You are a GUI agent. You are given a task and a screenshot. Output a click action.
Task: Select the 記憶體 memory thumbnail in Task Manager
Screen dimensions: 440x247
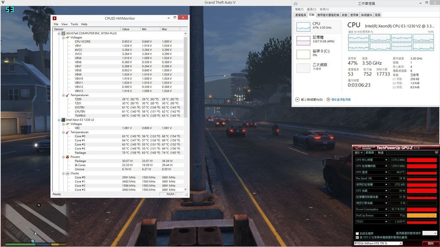tap(303, 41)
